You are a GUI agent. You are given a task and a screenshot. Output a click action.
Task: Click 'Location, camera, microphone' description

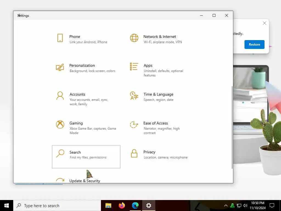(x=165, y=157)
